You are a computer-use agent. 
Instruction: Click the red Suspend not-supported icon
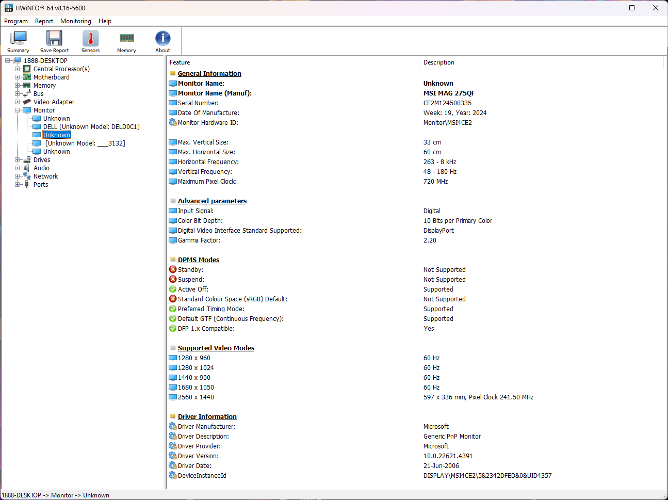(173, 279)
